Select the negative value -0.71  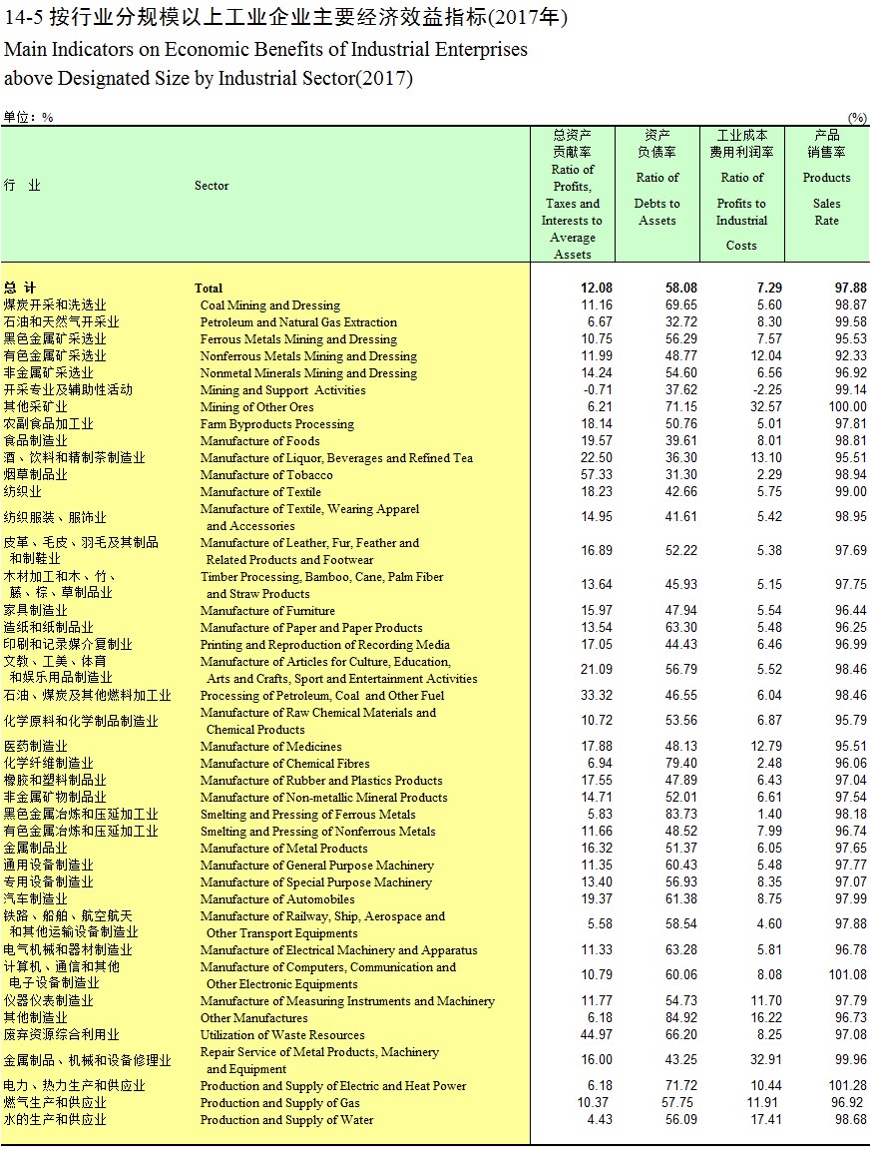(598, 390)
